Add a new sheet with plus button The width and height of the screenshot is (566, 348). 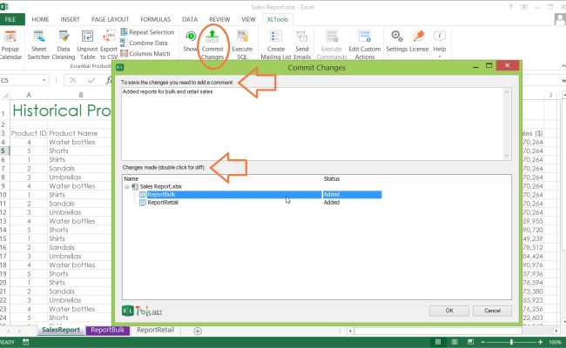click(198, 331)
